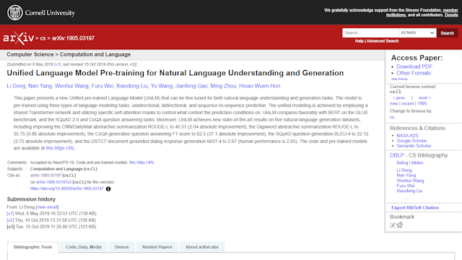
Task: Open arXiv:1905.03197v3 version link
Action: (53, 182)
